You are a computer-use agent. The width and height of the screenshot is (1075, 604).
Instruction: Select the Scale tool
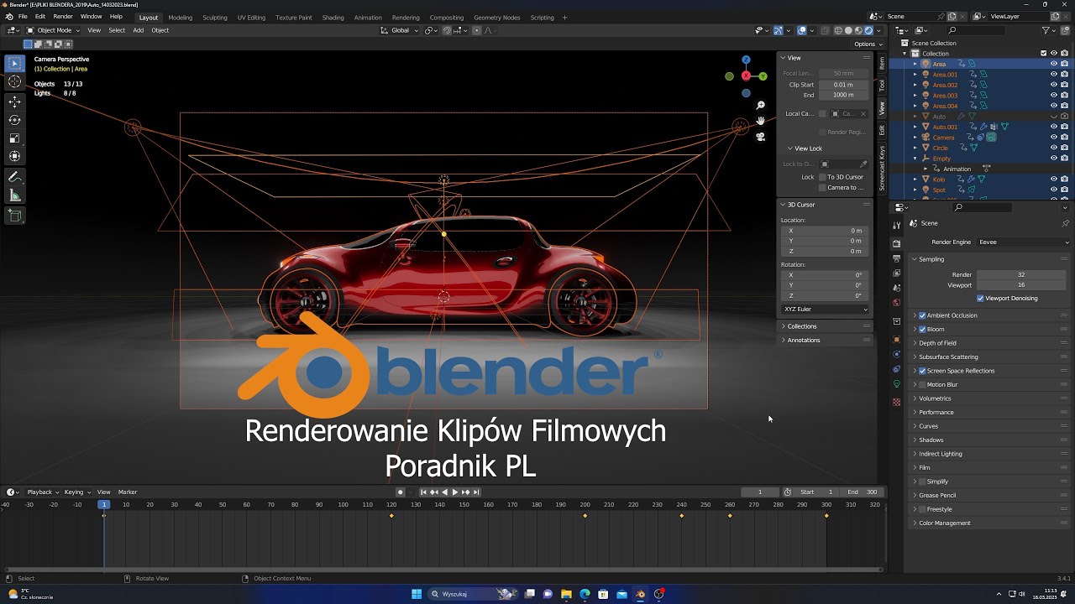pyautogui.click(x=15, y=138)
